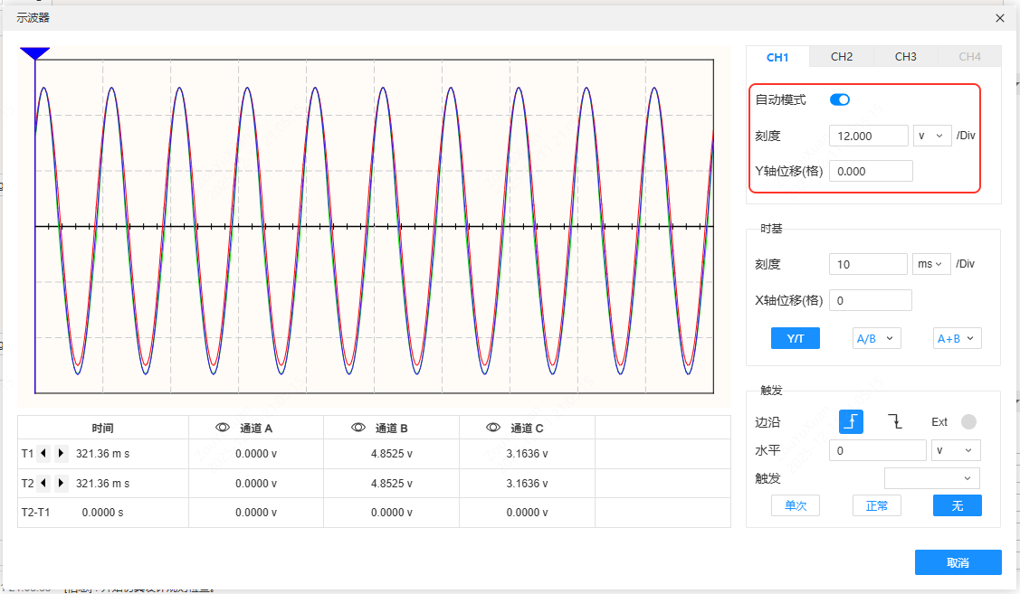
Task: Step T2 cursor right arrow
Action: click(61, 484)
